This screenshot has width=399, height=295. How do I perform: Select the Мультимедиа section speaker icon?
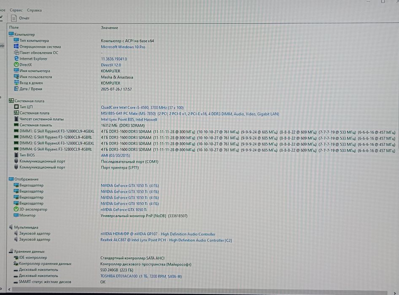[11, 227]
